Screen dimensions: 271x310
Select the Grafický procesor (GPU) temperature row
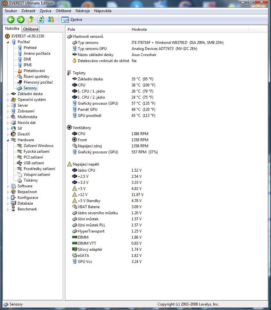point(113,103)
